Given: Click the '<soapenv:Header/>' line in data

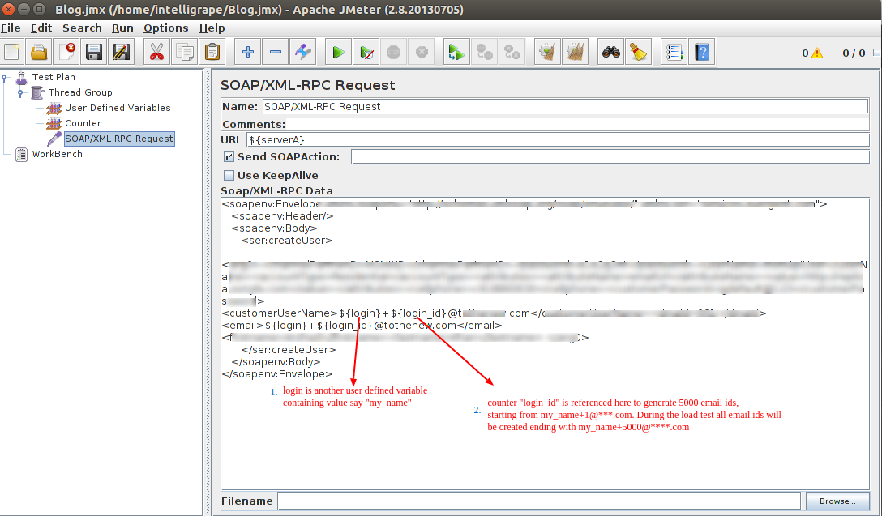Looking at the screenshot, I should pos(283,215).
